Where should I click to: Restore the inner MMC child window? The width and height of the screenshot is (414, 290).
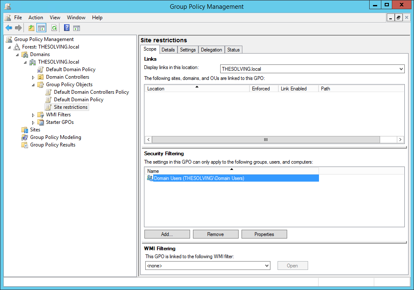click(x=399, y=18)
